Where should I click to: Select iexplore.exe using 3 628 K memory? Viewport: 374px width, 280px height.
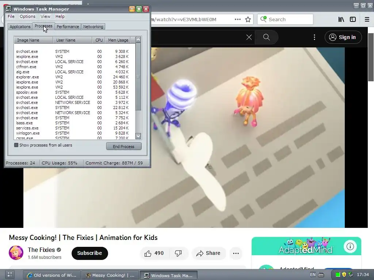[x=75, y=57]
